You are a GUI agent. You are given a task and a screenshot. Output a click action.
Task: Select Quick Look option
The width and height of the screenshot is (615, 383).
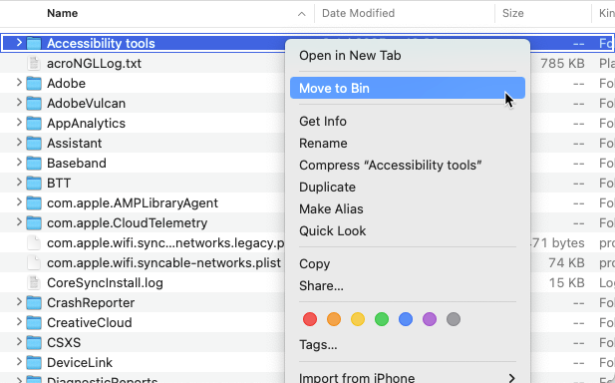click(332, 231)
